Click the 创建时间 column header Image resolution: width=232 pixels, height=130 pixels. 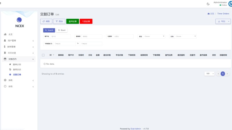(223, 55)
